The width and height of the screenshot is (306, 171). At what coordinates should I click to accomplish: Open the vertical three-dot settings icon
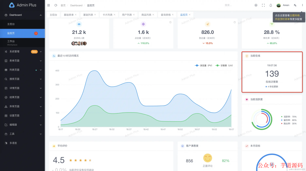pos(302,5)
